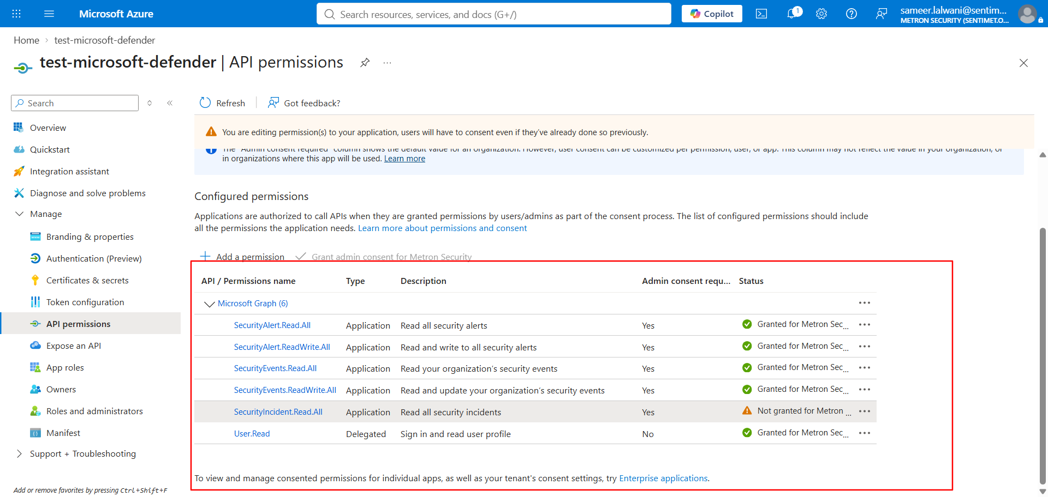Image resolution: width=1048 pixels, height=497 pixels.
Task: Focus the sidebar Search field
Action: coord(75,103)
